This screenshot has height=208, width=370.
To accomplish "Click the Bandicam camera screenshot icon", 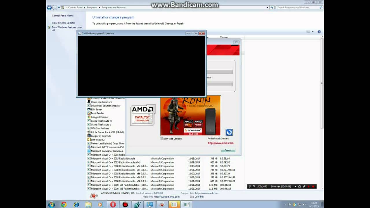I will point(300,187).
